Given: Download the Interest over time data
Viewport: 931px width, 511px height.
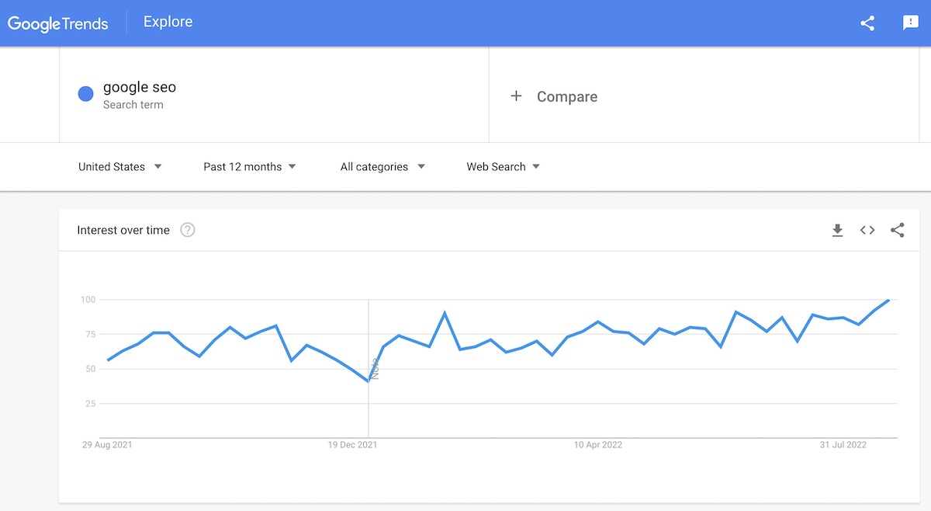Looking at the screenshot, I should (x=837, y=230).
